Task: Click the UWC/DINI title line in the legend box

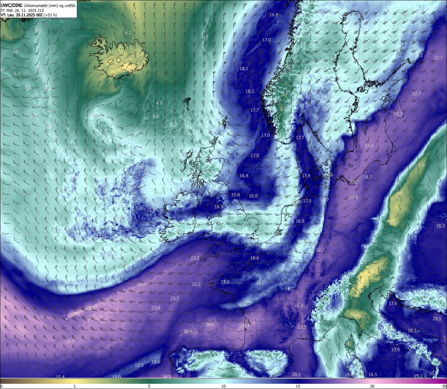Action: (x=38, y=6)
